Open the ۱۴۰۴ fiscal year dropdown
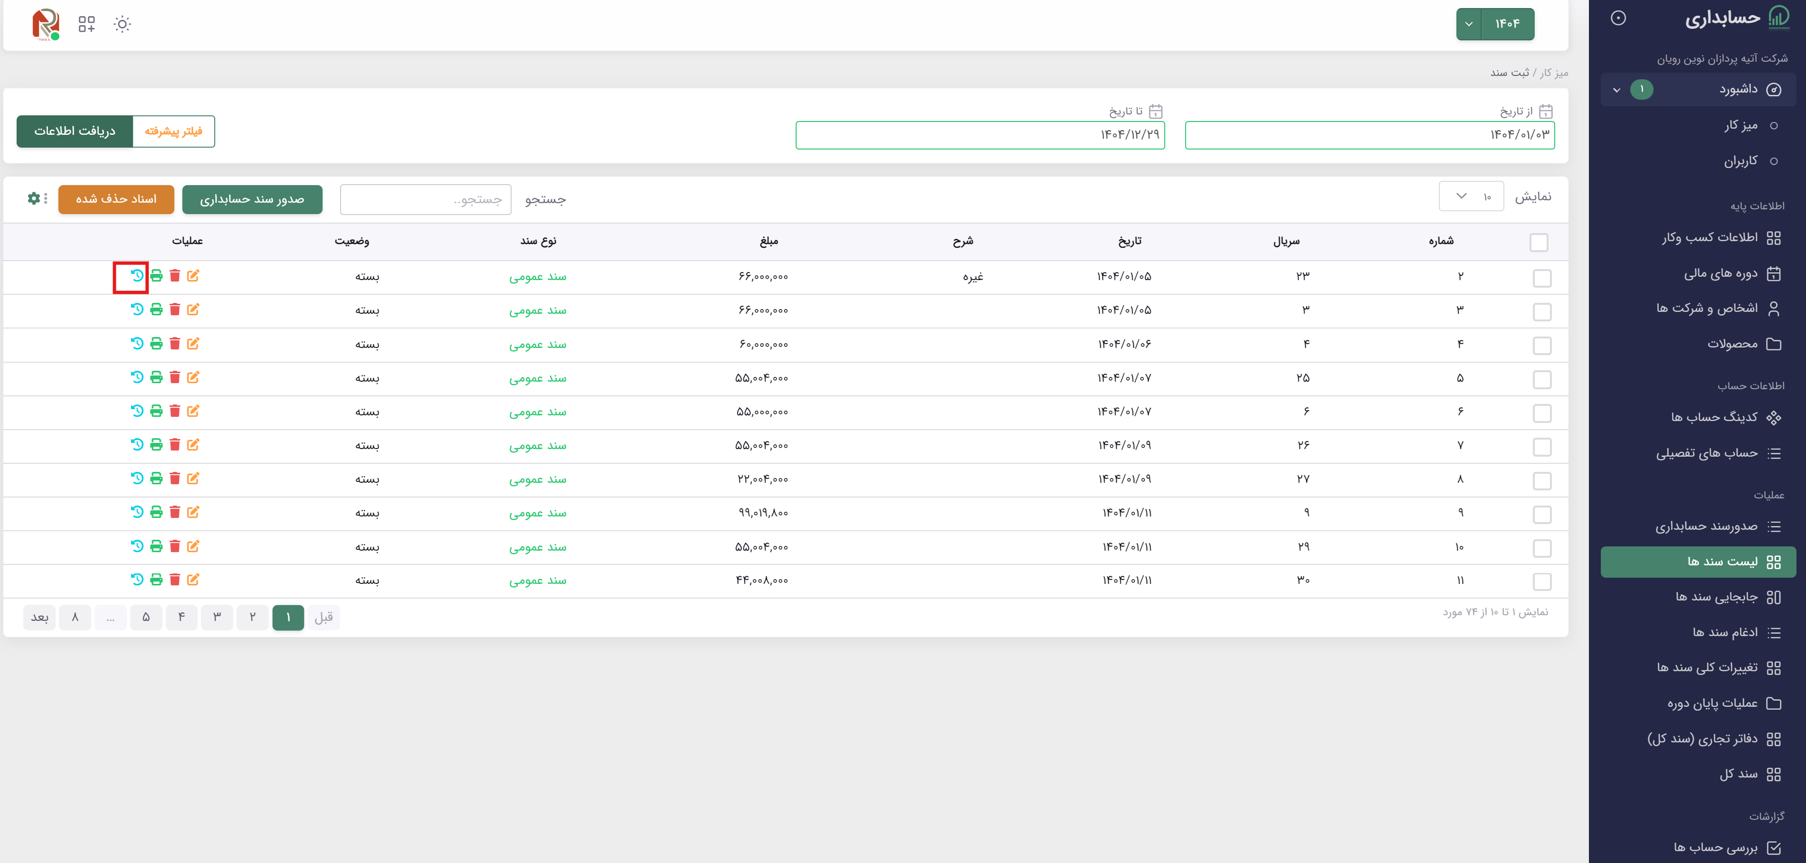Viewport: 1806px width, 863px height. (1495, 25)
